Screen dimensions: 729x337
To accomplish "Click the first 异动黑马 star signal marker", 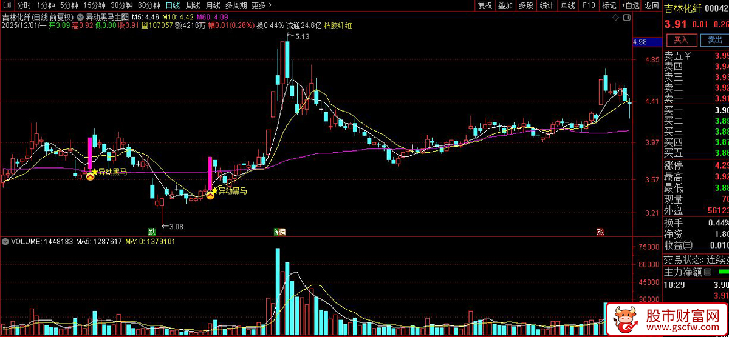I will (x=95, y=172).
